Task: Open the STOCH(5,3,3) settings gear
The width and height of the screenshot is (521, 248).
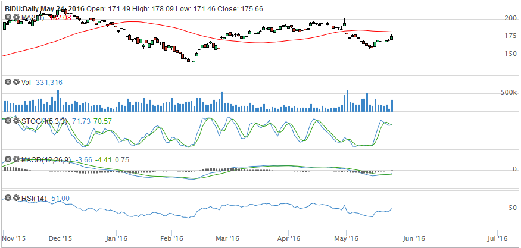Action: [x=15, y=121]
